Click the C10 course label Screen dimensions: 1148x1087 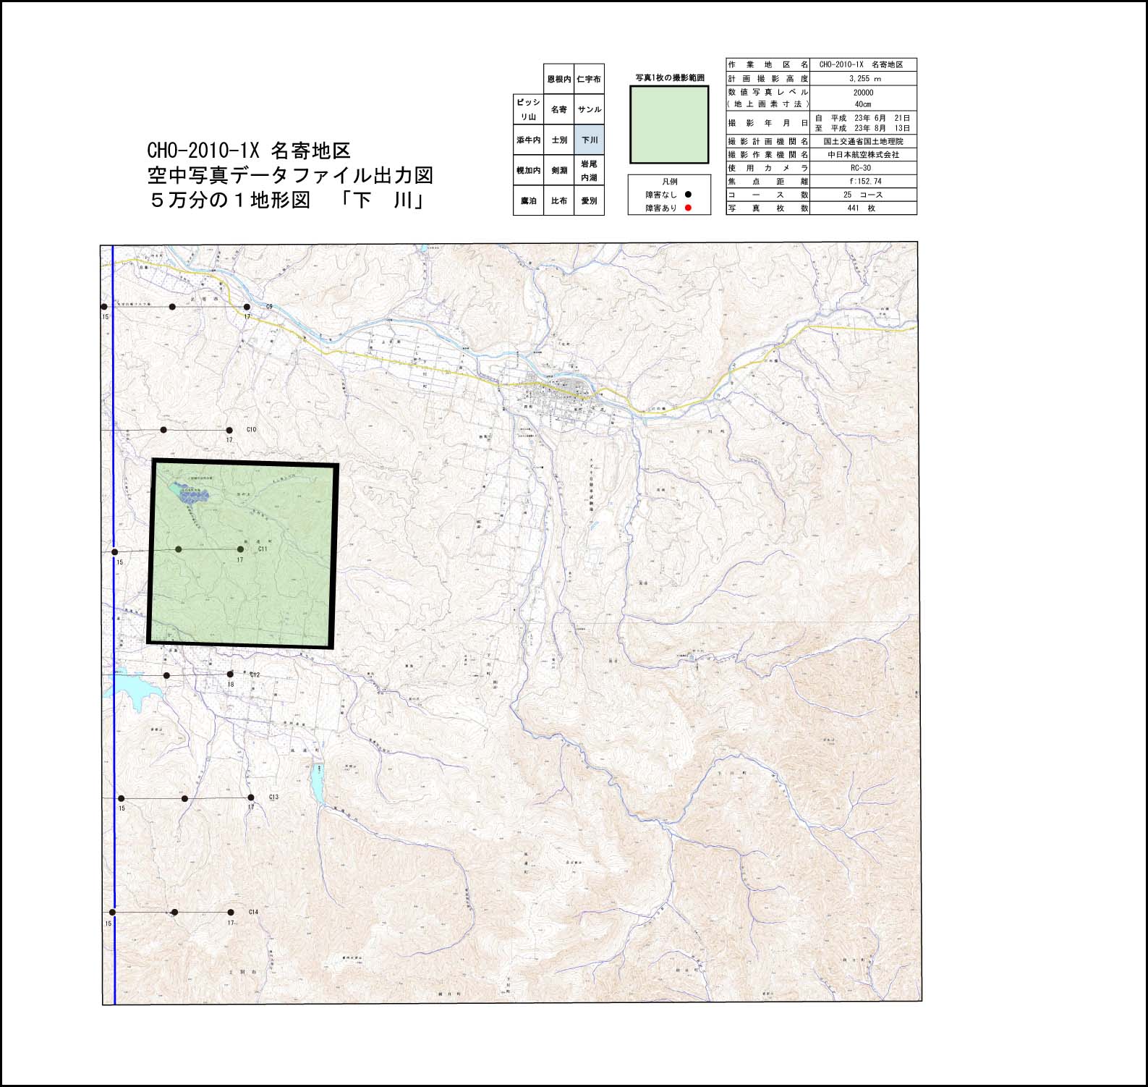[252, 430]
